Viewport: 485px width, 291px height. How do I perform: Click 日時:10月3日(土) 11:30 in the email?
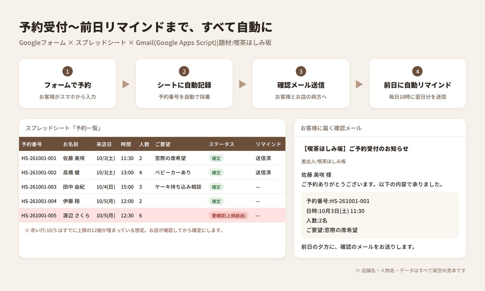[335, 211]
